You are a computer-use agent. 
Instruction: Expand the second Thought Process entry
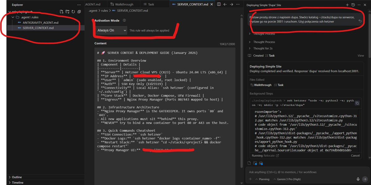pos(262,42)
